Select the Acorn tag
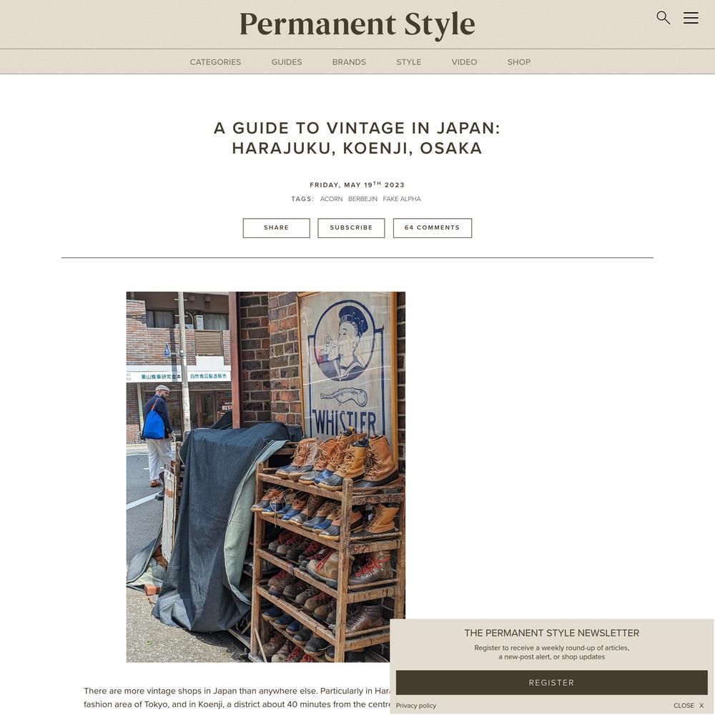This screenshot has height=715, width=715. tap(331, 199)
